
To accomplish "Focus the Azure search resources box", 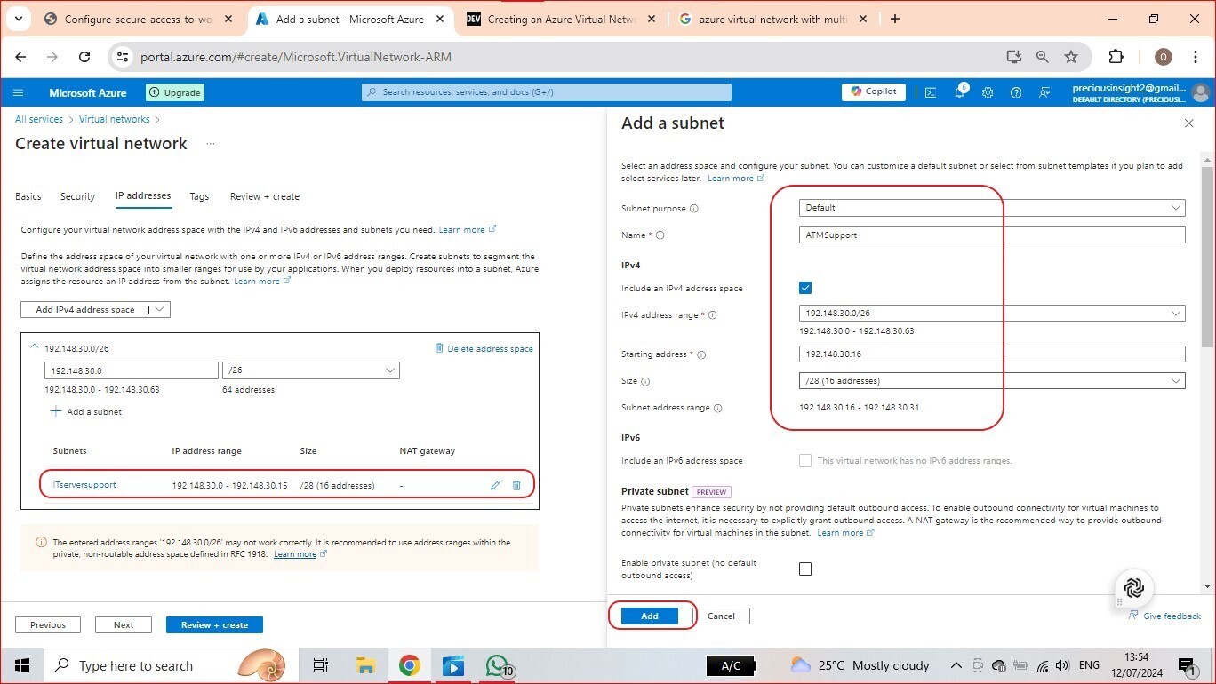I will 547,91.
